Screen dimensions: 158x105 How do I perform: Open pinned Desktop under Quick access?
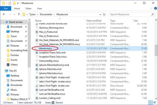click(x=15, y=31)
